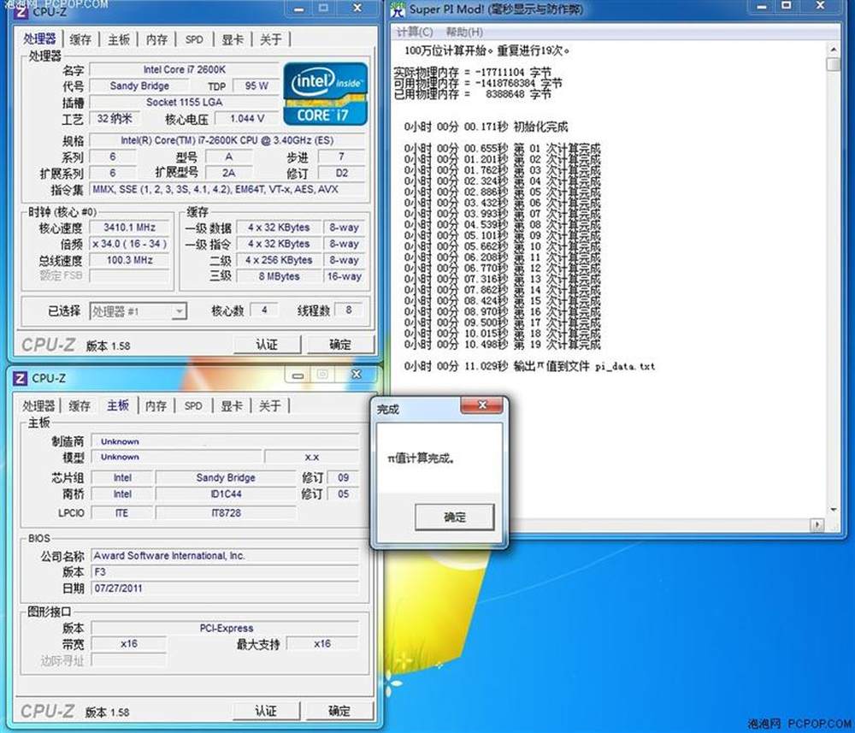Click the 线程数 value field

(349, 310)
